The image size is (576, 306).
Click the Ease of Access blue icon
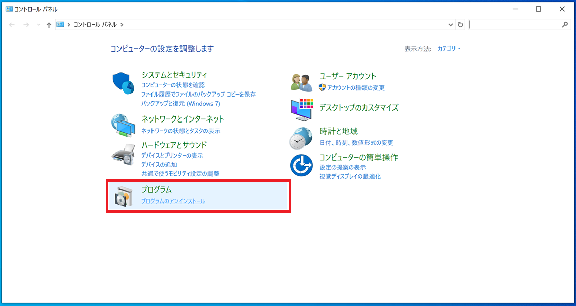tap(301, 165)
